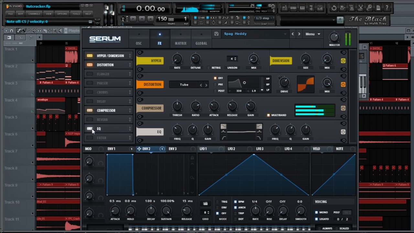Click the Distortion Tube type field
The image size is (414, 233).
(x=184, y=85)
